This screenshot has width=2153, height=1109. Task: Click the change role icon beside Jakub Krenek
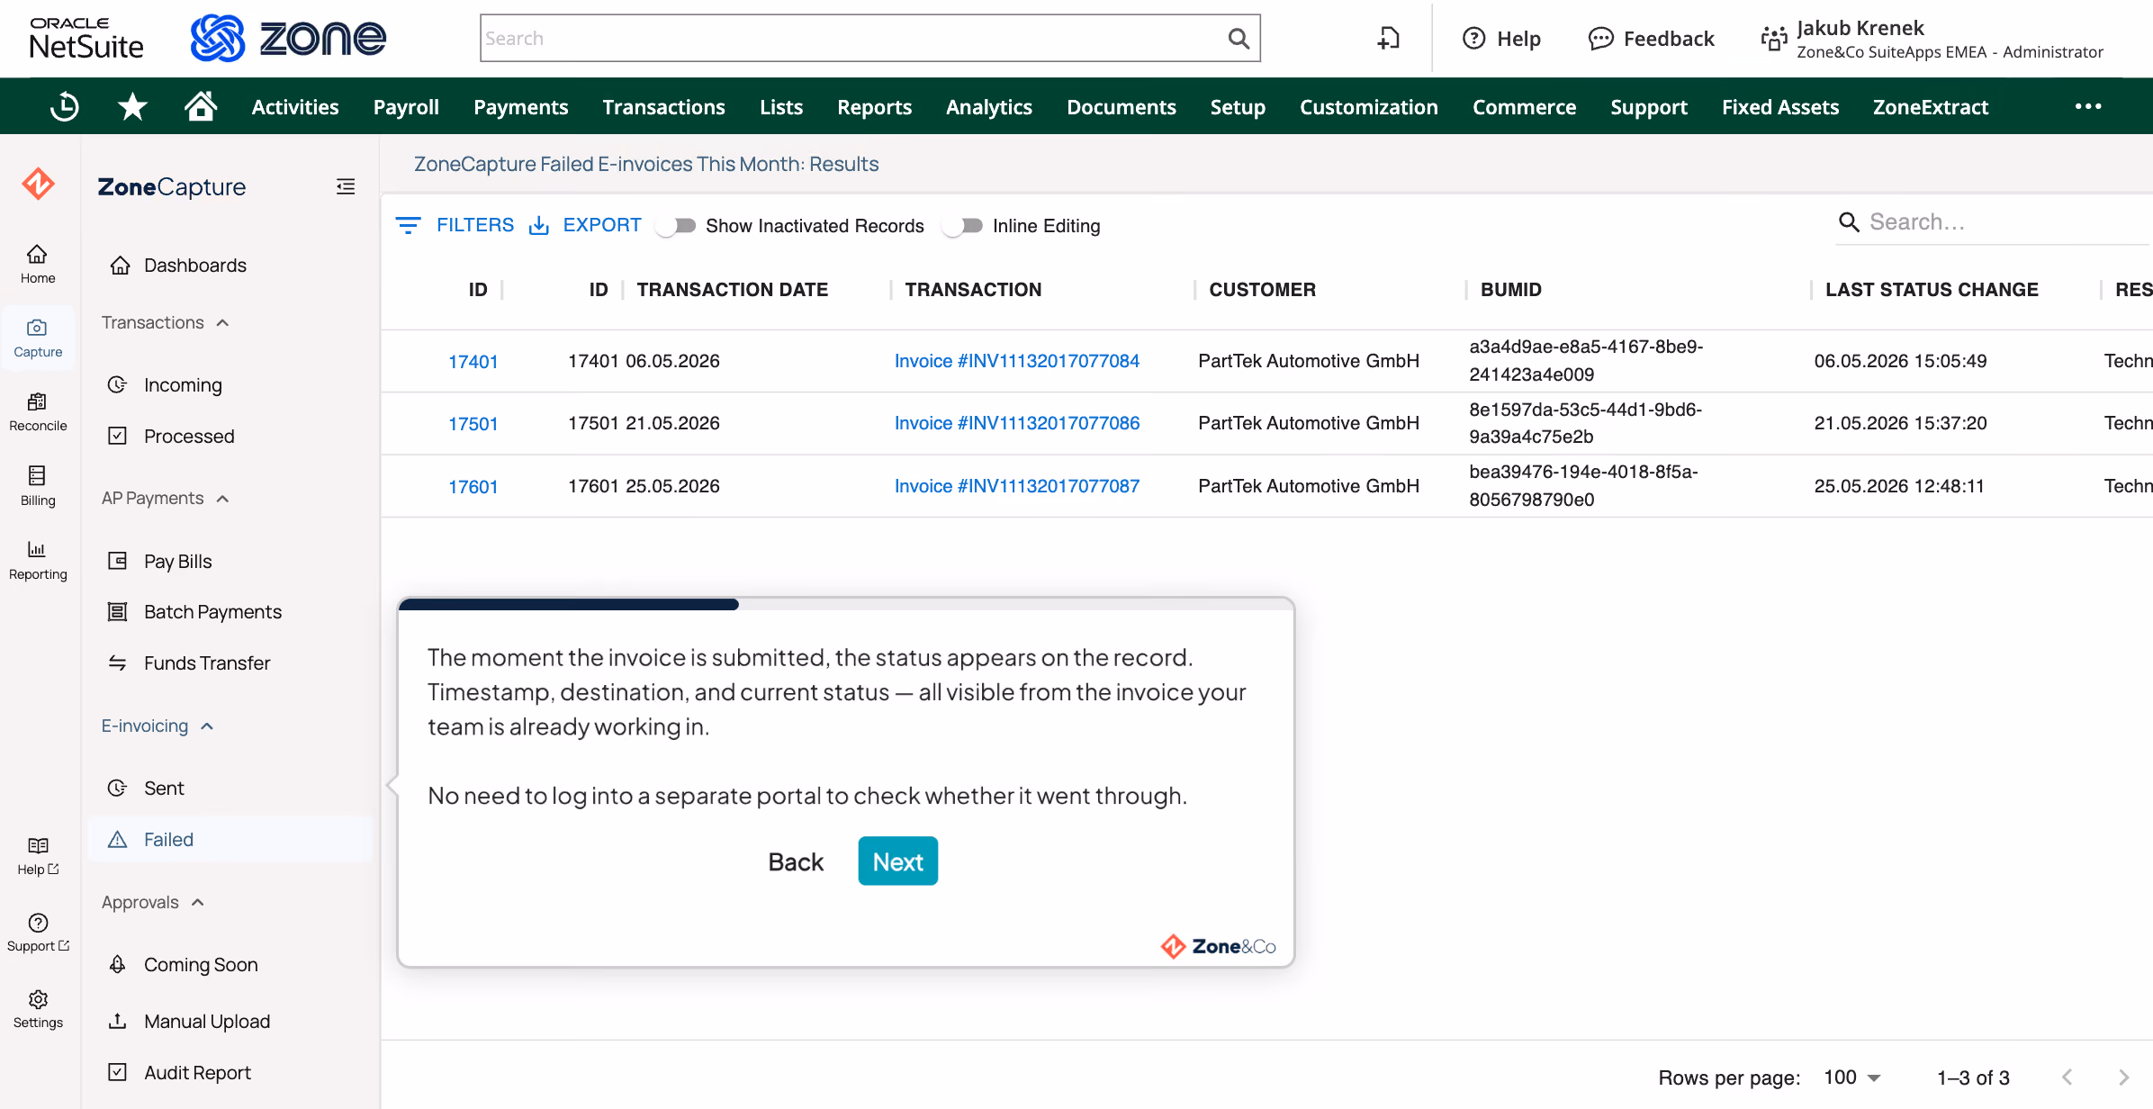coord(1773,38)
